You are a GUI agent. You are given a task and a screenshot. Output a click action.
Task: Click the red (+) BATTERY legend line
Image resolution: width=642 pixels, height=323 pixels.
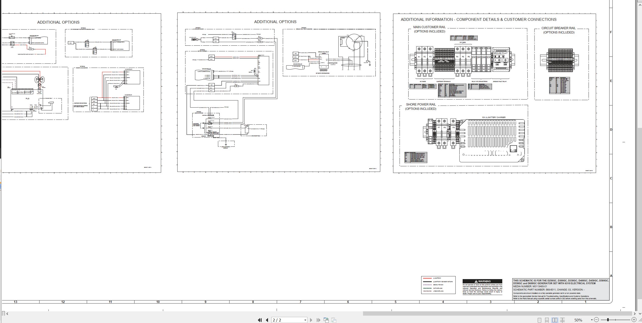click(x=427, y=278)
